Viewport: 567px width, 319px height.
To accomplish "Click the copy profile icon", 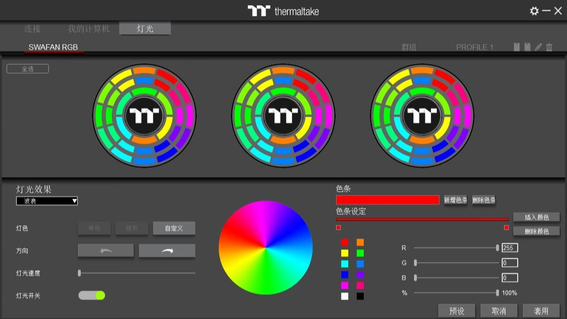I will click(x=517, y=47).
